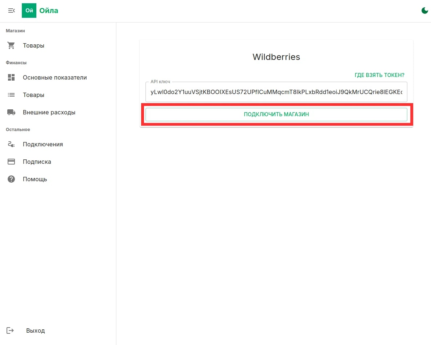This screenshot has width=431, height=345.
Task: Click the Остальное section label
Action: (x=18, y=130)
